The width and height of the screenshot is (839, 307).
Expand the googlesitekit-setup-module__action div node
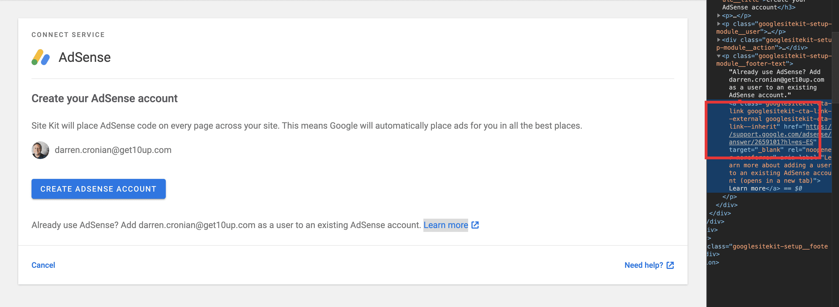click(x=719, y=40)
